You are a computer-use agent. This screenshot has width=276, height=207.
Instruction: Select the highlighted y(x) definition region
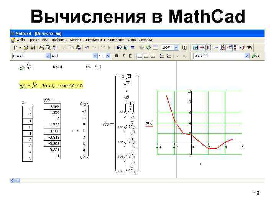pyautogui.click(x=51, y=85)
